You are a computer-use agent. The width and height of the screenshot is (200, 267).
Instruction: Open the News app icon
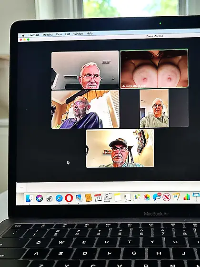[x=167, y=197]
